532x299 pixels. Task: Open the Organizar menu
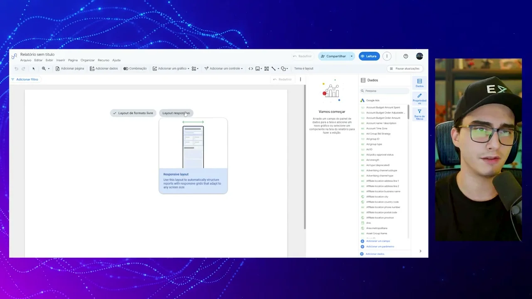pos(88,60)
